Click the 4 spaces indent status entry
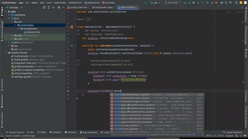248x139 pixels. point(229,136)
